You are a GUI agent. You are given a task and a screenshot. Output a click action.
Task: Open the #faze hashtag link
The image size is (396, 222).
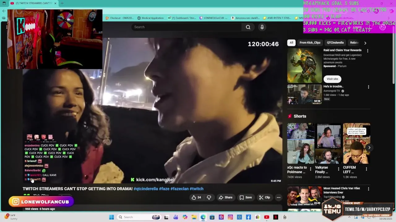click(x=164, y=189)
